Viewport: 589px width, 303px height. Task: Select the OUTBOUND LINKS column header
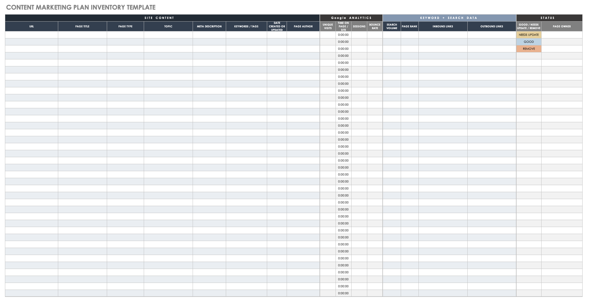(492, 26)
